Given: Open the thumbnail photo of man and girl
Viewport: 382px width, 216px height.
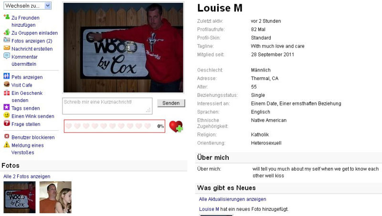Looking at the screenshot, I should (55, 197).
